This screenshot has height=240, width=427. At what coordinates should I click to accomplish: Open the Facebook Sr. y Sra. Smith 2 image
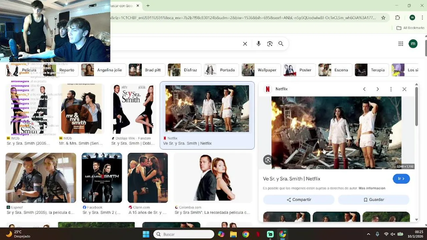(x=102, y=178)
